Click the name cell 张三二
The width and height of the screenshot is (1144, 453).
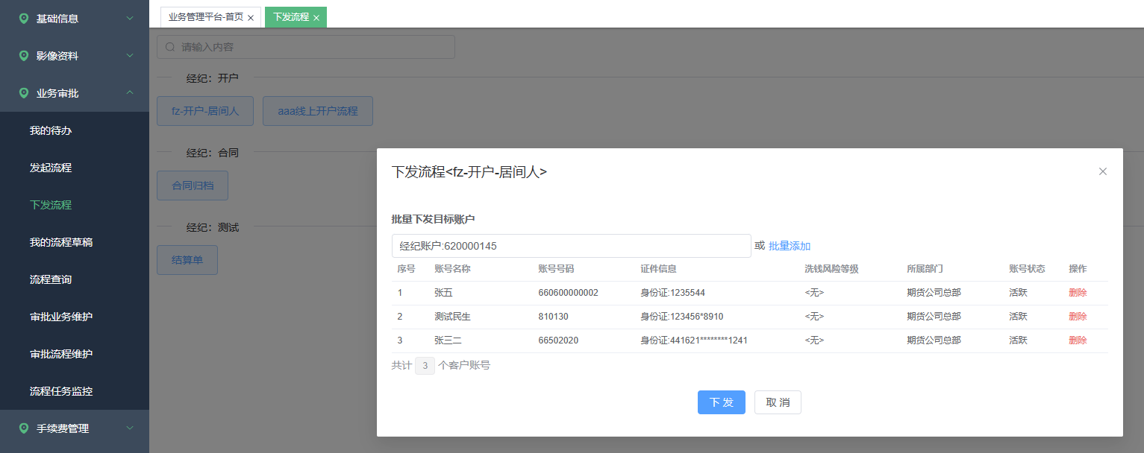click(448, 340)
